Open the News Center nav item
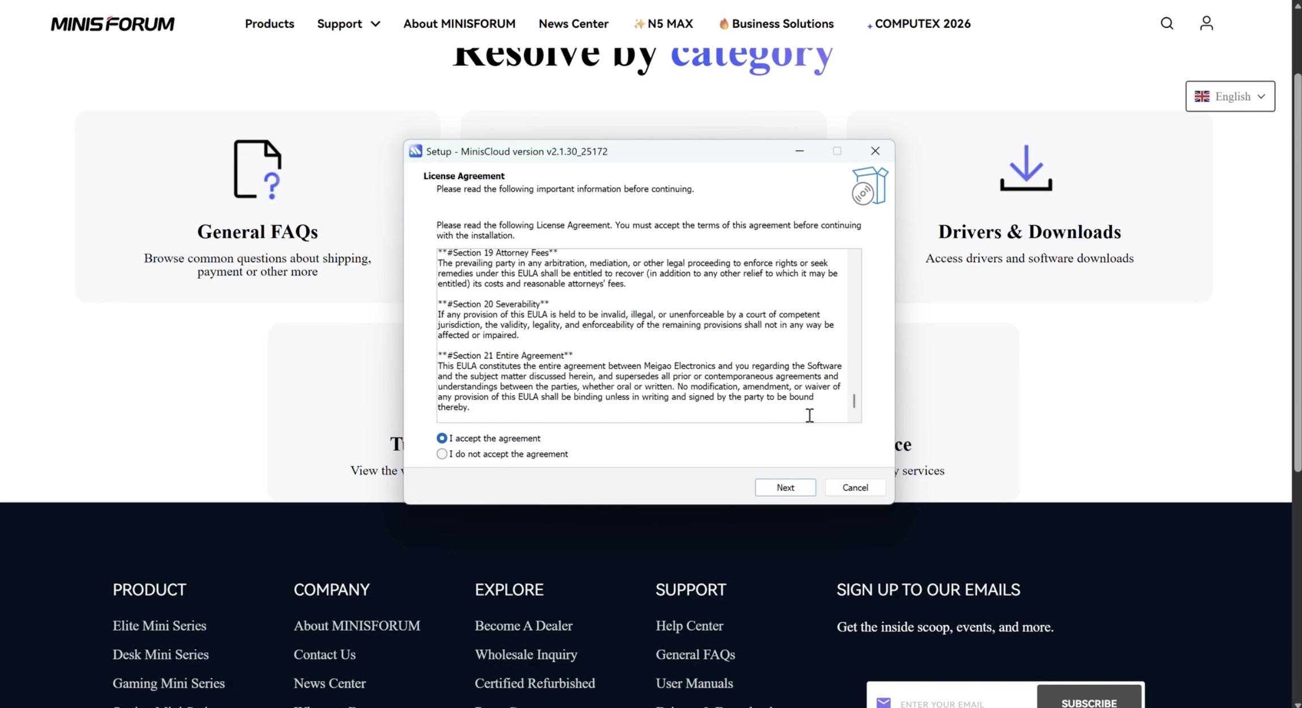 573,24
